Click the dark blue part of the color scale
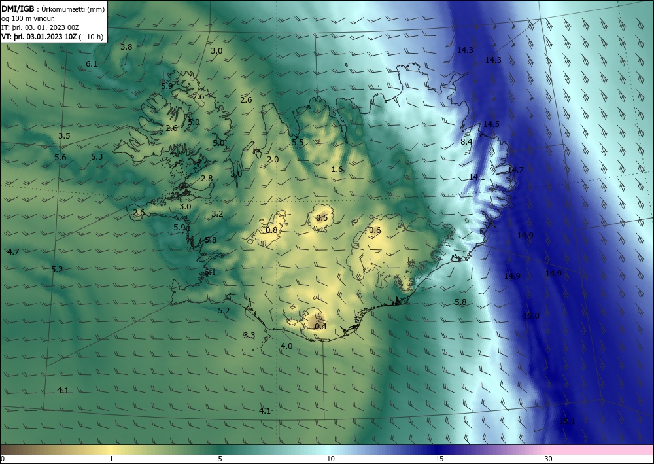Image resolution: width=654 pixels, height=464 pixels. point(438,450)
